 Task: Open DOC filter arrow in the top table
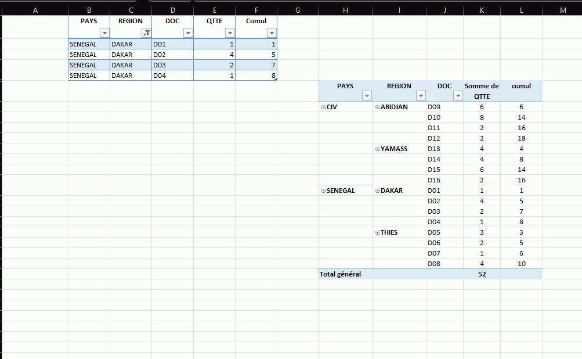tap(188, 33)
